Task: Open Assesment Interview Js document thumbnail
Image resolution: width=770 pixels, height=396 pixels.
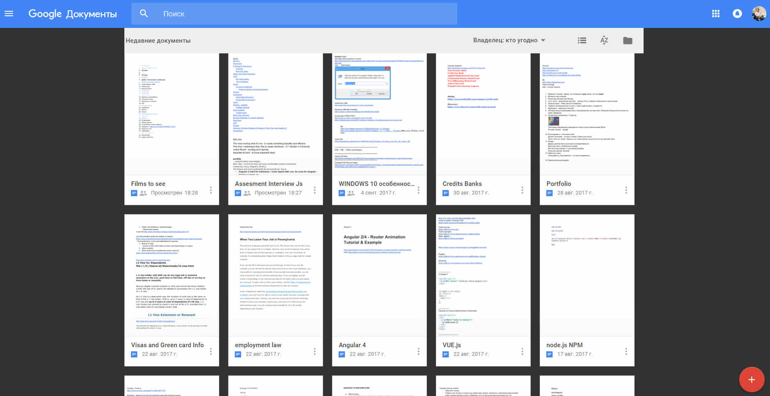Action: [x=275, y=114]
